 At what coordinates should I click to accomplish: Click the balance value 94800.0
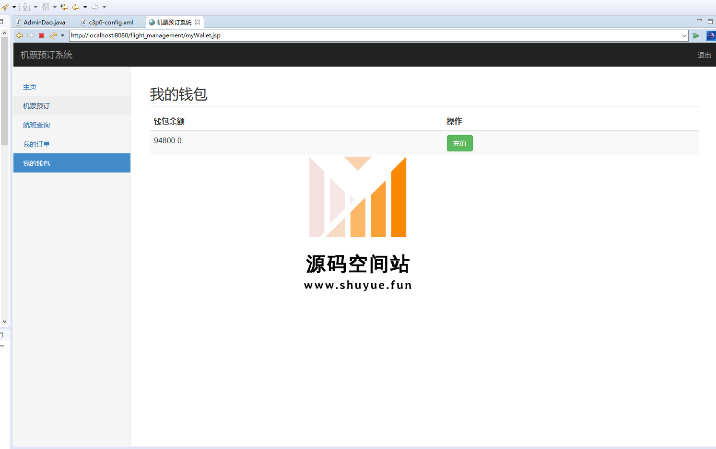(x=168, y=140)
